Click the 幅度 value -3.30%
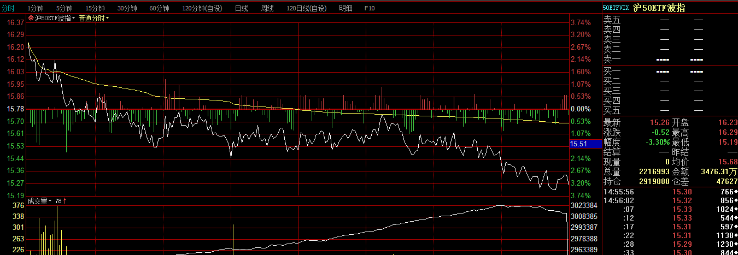The image size is (738, 255). [658, 142]
